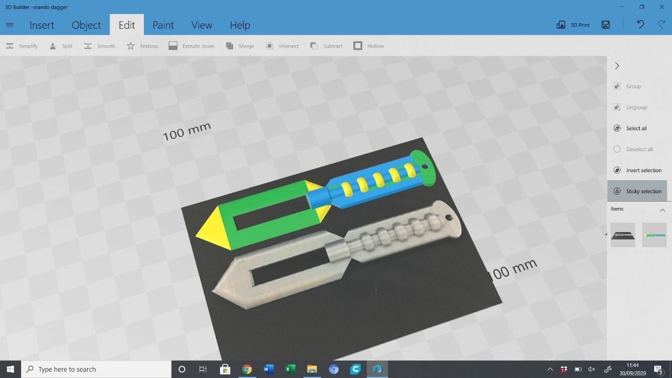Image resolution: width=672 pixels, height=378 pixels.
Task: Open the Help tab
Action: pos(239,25)
